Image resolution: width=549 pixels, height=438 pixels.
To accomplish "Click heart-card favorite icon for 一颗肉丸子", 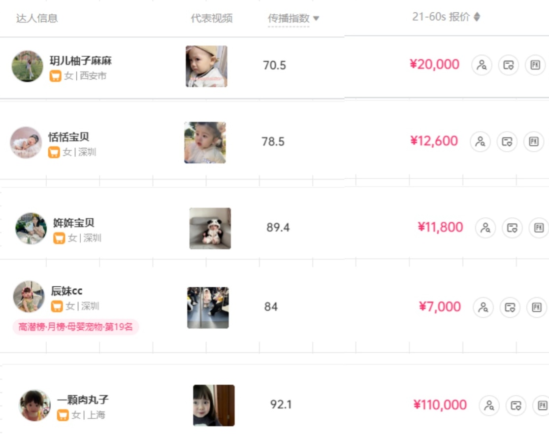I will [516, 405].
